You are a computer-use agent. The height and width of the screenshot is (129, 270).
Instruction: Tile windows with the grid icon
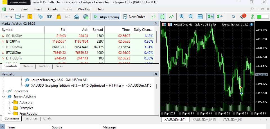click(x=200, y=17)
